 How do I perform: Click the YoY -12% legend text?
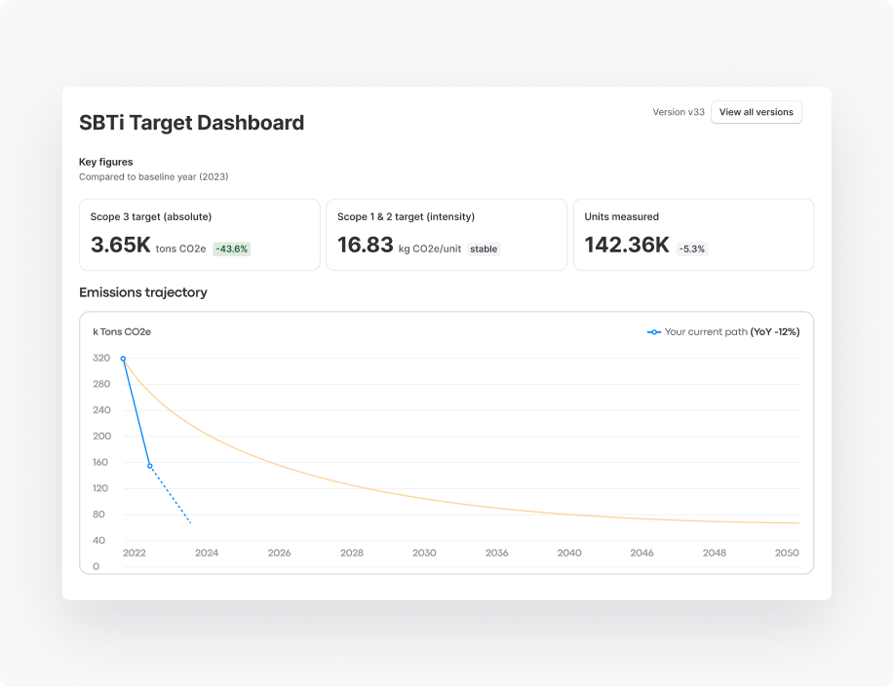(x=775, y=332)
